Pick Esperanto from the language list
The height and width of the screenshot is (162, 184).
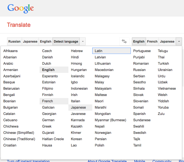click(x=50, y=76)
